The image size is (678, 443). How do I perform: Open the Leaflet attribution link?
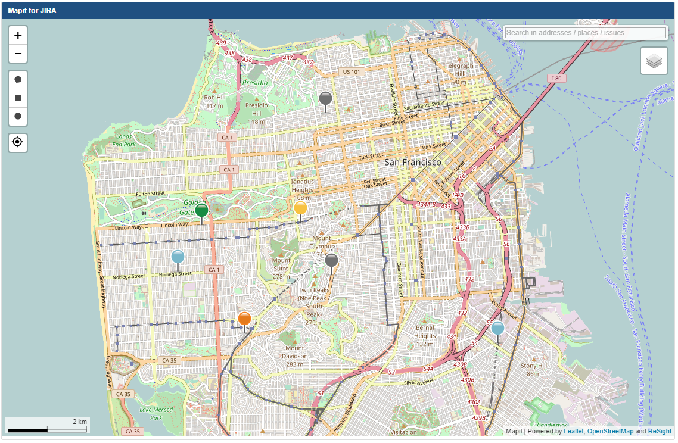573,432
